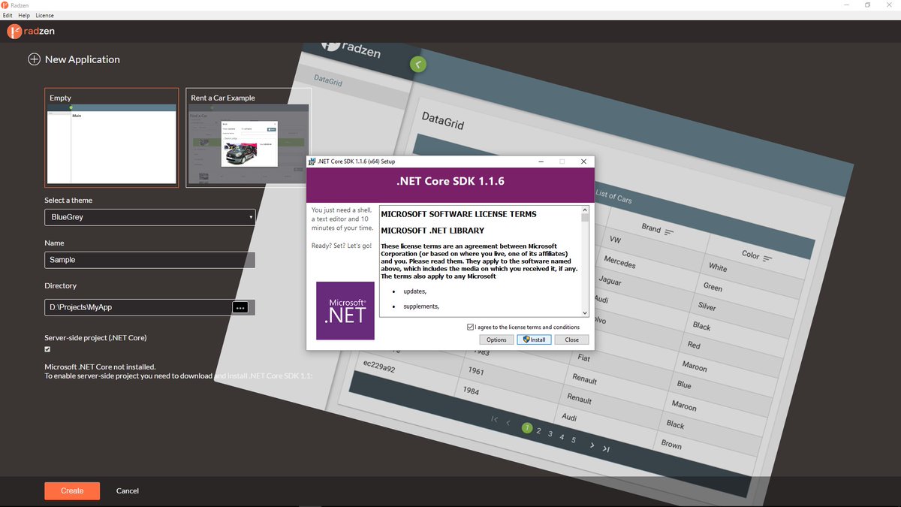Click the Microsoft .NET logo image
Screen dimensions: 901x507
(345, 310)
